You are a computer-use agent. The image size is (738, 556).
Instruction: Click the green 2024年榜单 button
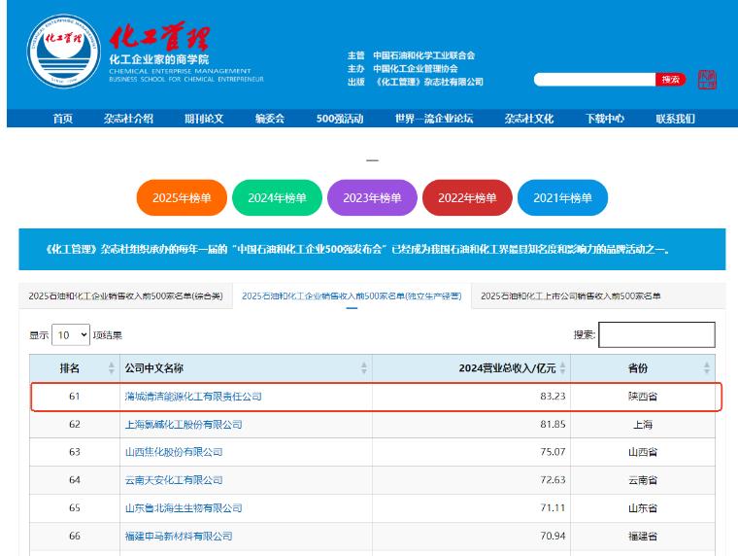coord(277,198)
